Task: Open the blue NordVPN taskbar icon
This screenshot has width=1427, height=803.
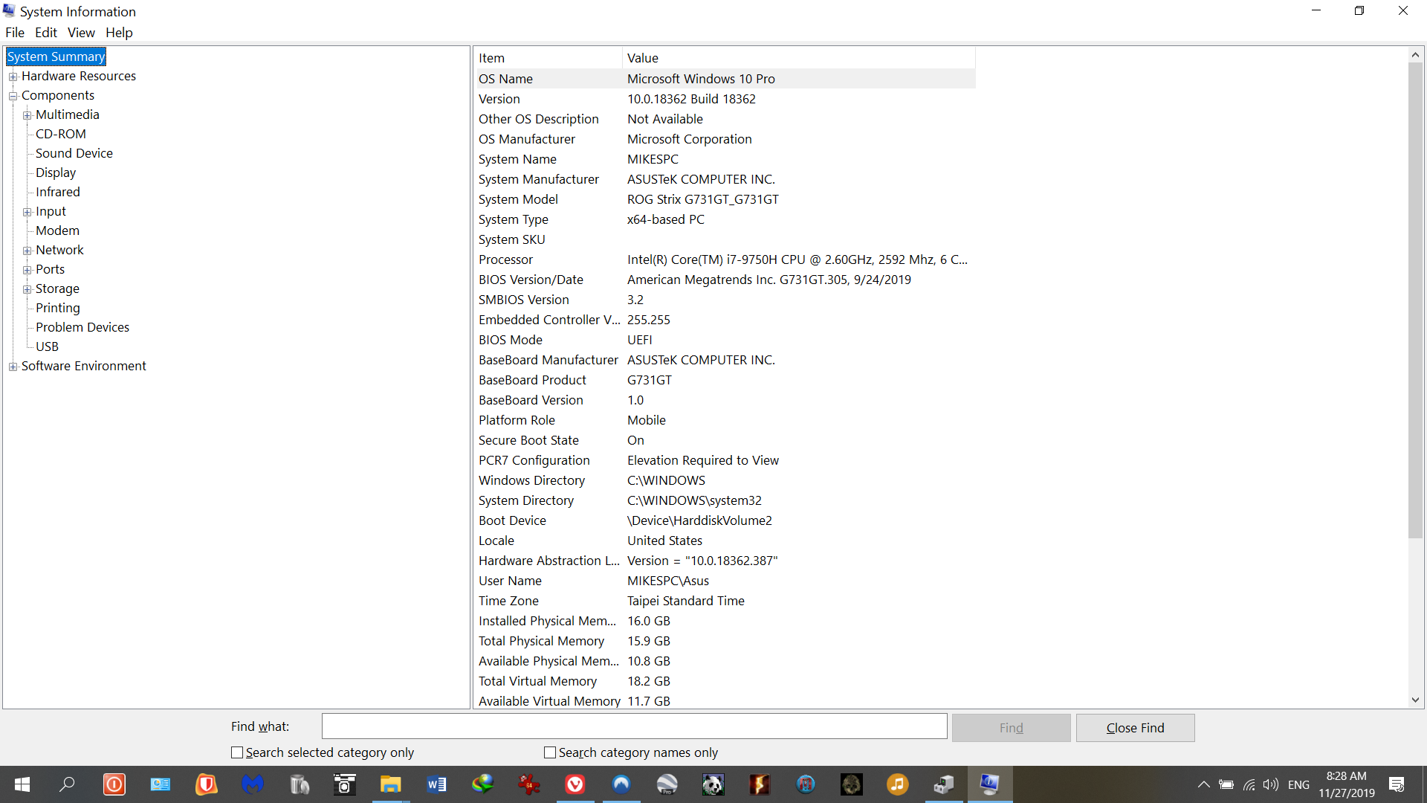Action: pyautogui.click(x=621, y=784)
